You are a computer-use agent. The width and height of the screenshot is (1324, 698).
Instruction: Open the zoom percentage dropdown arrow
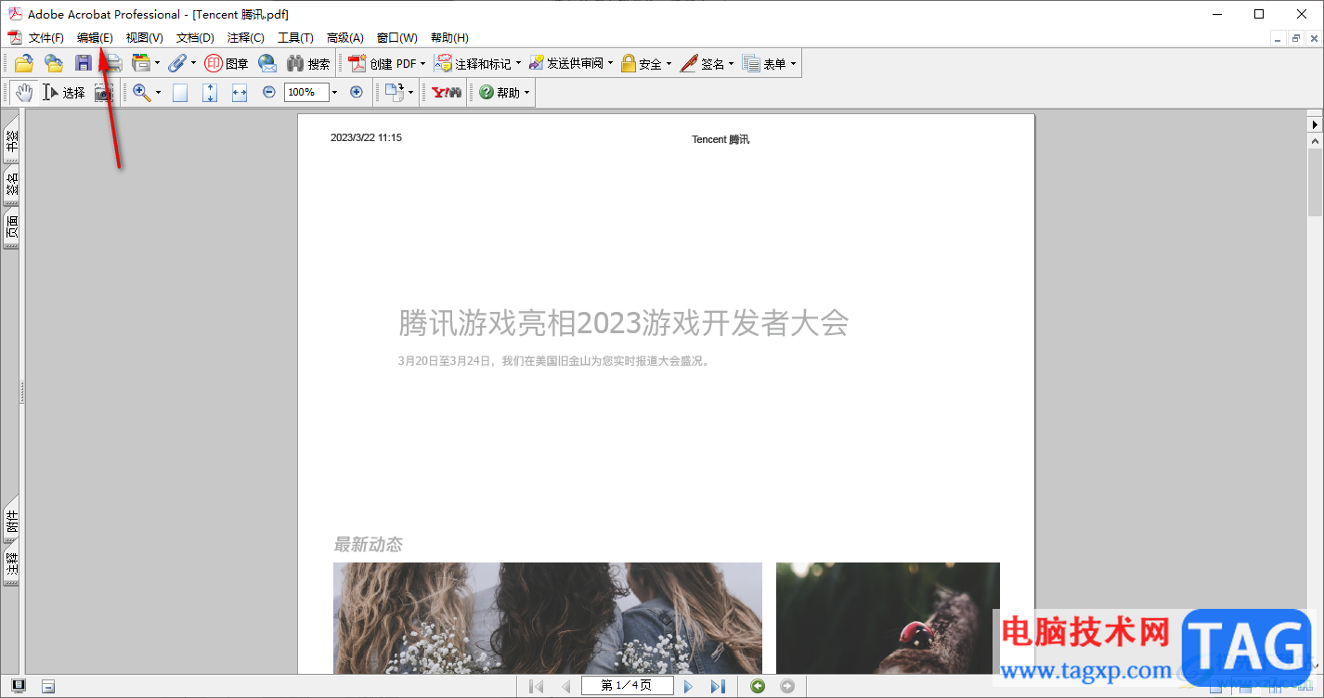[334, 92]
